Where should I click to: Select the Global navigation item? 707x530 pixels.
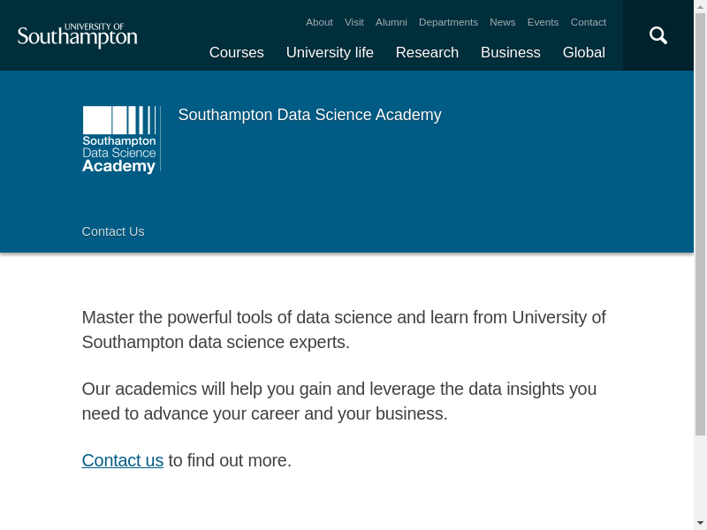click(583, 53)
